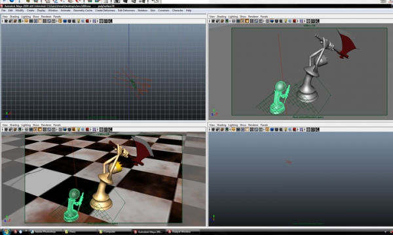Screen dimensions: 393x235
Task: Switch to Adobe Photoshop in the taskbar
Action: [46, 232]
